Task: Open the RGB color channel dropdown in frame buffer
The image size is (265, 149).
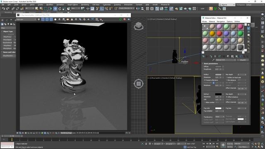Action: pos(26,19)
